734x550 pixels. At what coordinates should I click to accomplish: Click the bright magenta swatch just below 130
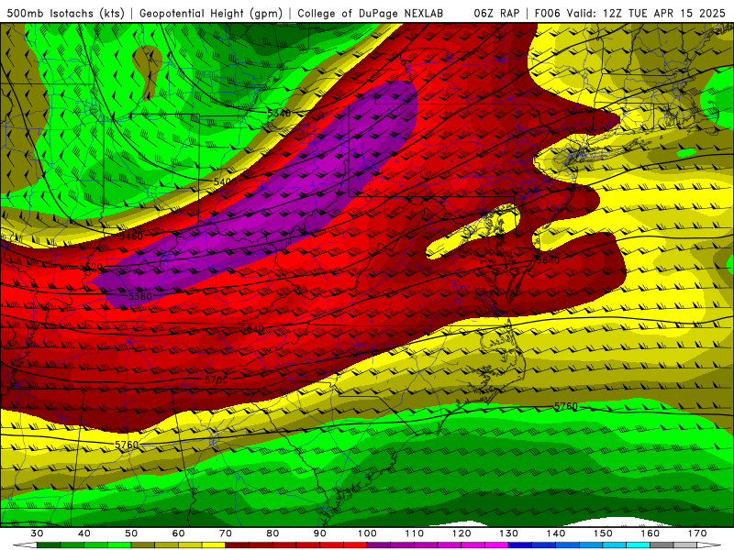(x=496, y=545)
